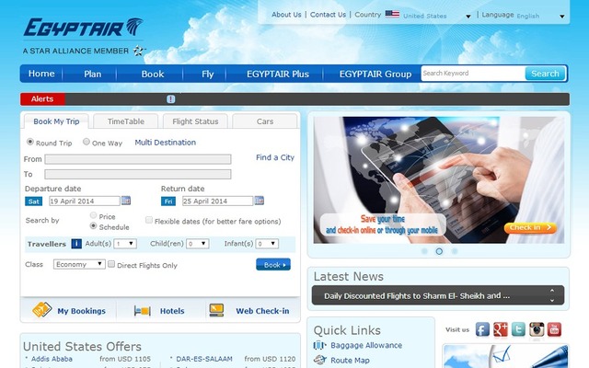Screen dimensions: 589x368
Task: Open the Plan menu
Action: pos(92,74)
